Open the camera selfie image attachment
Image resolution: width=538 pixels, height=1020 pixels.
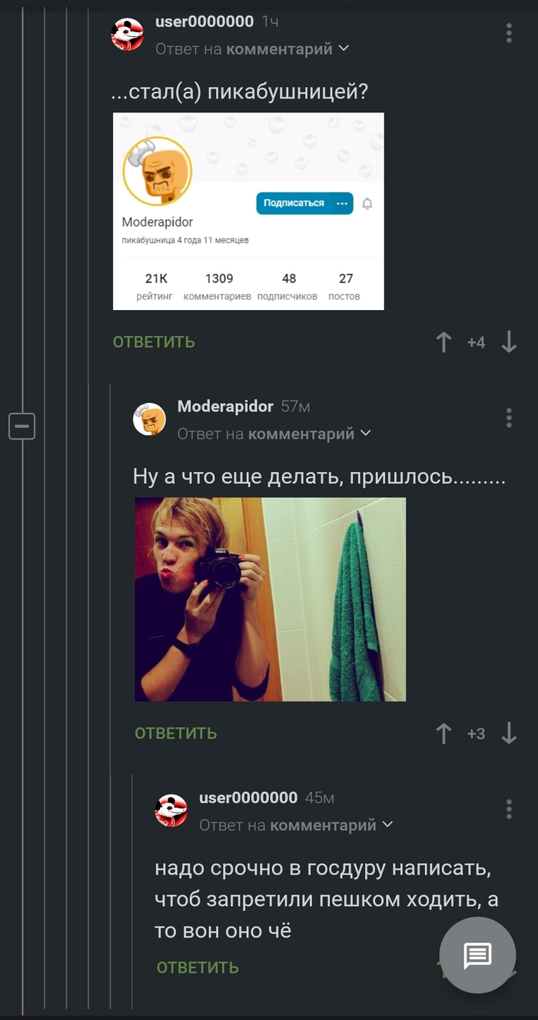[x=270, y=599]
